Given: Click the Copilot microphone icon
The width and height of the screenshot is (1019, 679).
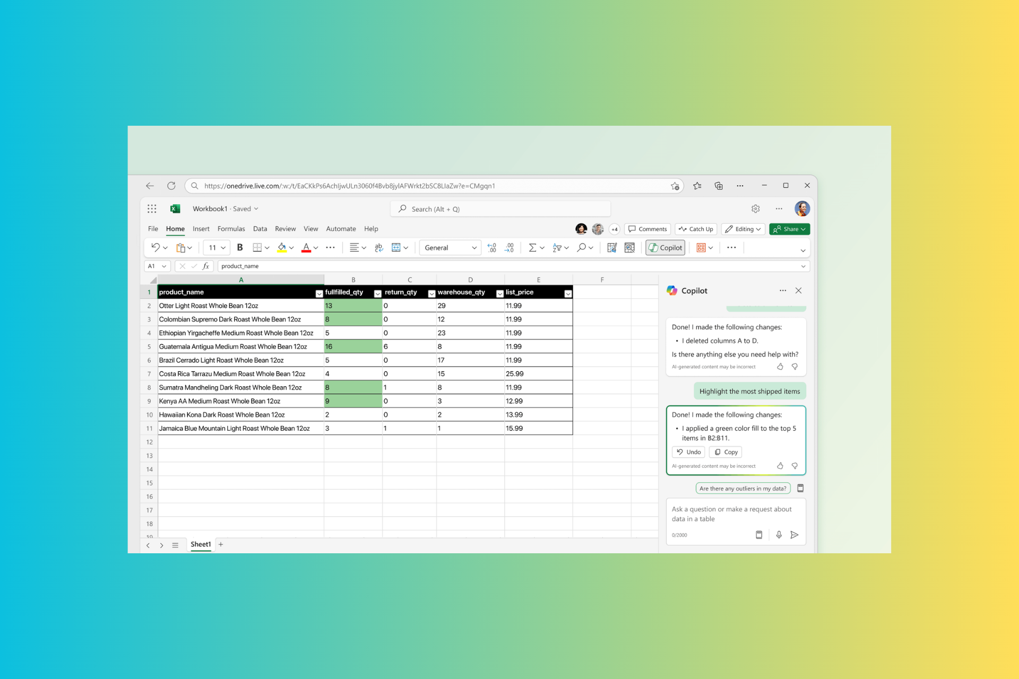Looking at the screenshot, I should point(779,535).
